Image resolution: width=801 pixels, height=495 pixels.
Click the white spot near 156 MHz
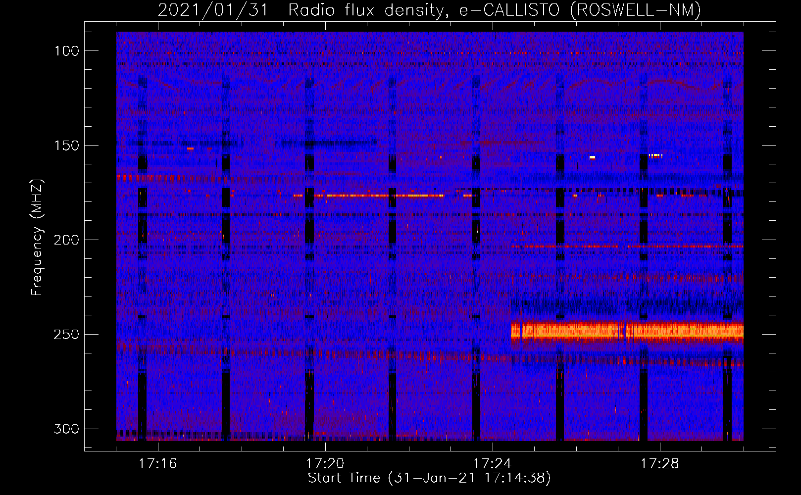point(592,157)
